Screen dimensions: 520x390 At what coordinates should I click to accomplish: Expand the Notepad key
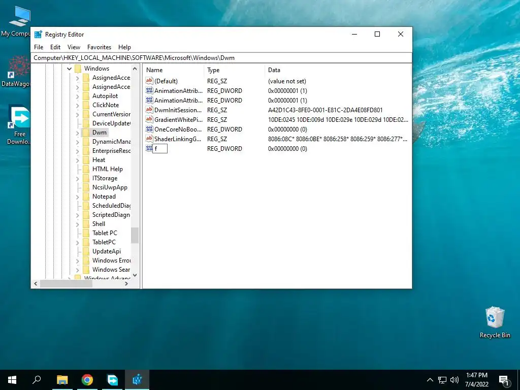click(x=77, y=197)
